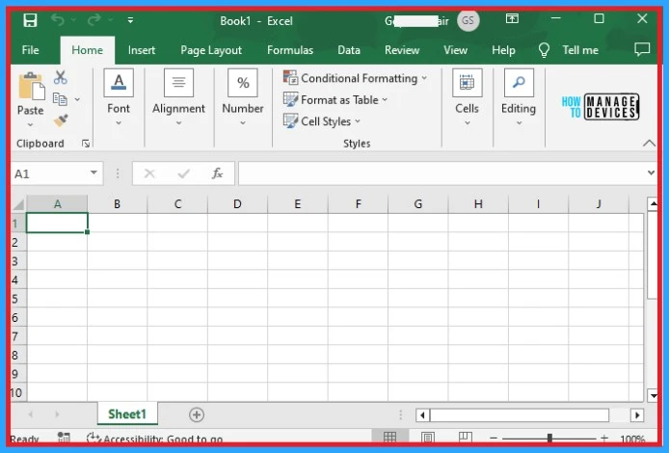Expand the Copy dropdown arrow
The image size is (669, 453).
click(x=77, y=99)
